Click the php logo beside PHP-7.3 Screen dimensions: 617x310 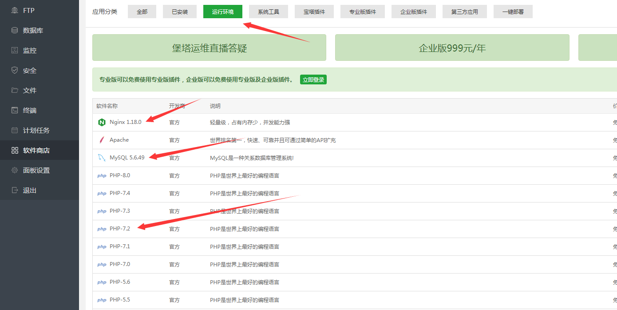[x=102, y=211]
